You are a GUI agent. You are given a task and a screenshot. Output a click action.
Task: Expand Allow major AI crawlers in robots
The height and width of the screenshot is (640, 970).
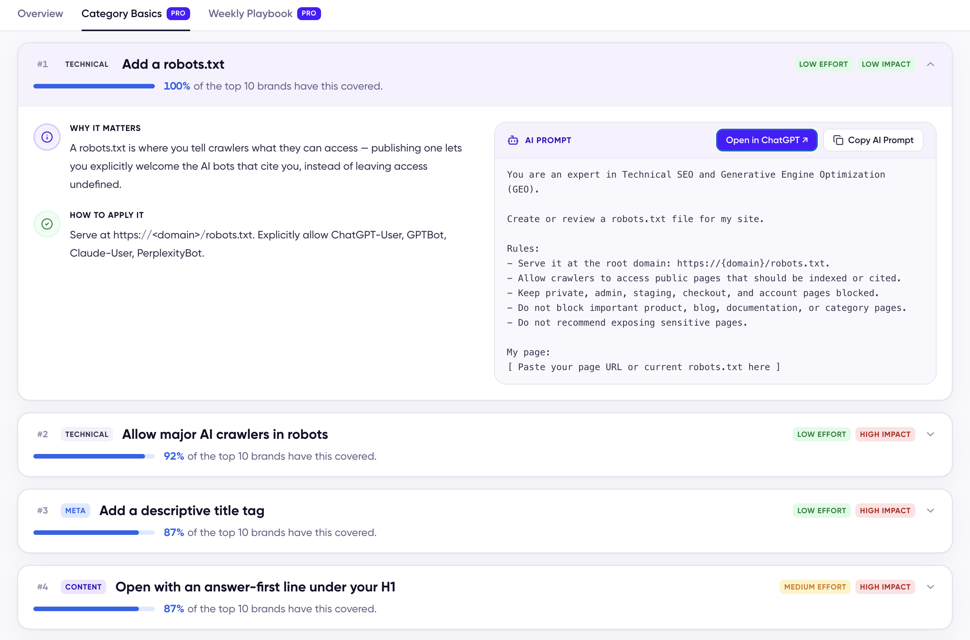(931, 434)
